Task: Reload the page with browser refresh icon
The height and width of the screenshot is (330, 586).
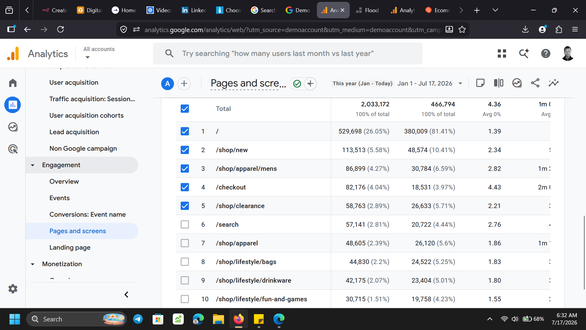Action: tap(60, 29)
